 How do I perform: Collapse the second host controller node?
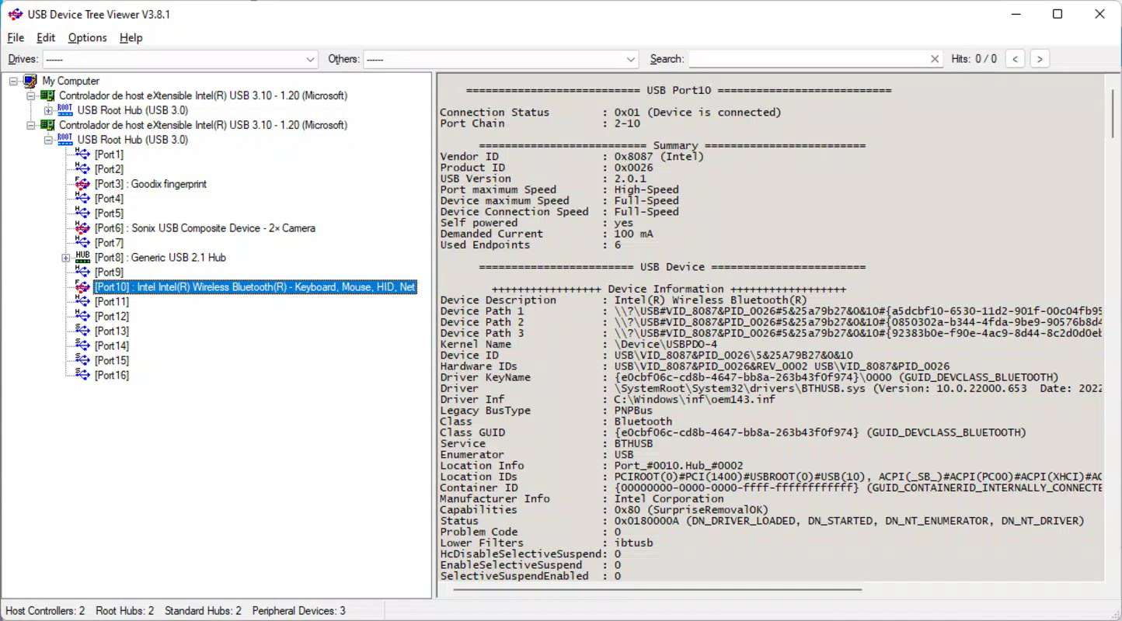(x=30, y=125)
